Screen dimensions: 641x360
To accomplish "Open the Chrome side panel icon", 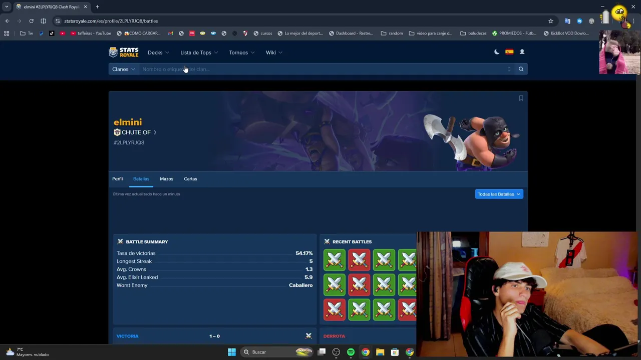I will 43,21.
